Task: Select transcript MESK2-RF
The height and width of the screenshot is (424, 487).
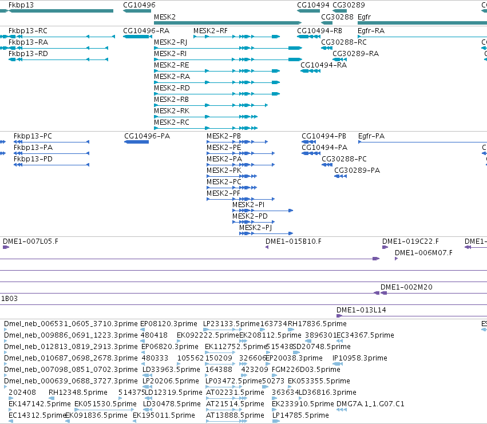Action: pos(211,31)
